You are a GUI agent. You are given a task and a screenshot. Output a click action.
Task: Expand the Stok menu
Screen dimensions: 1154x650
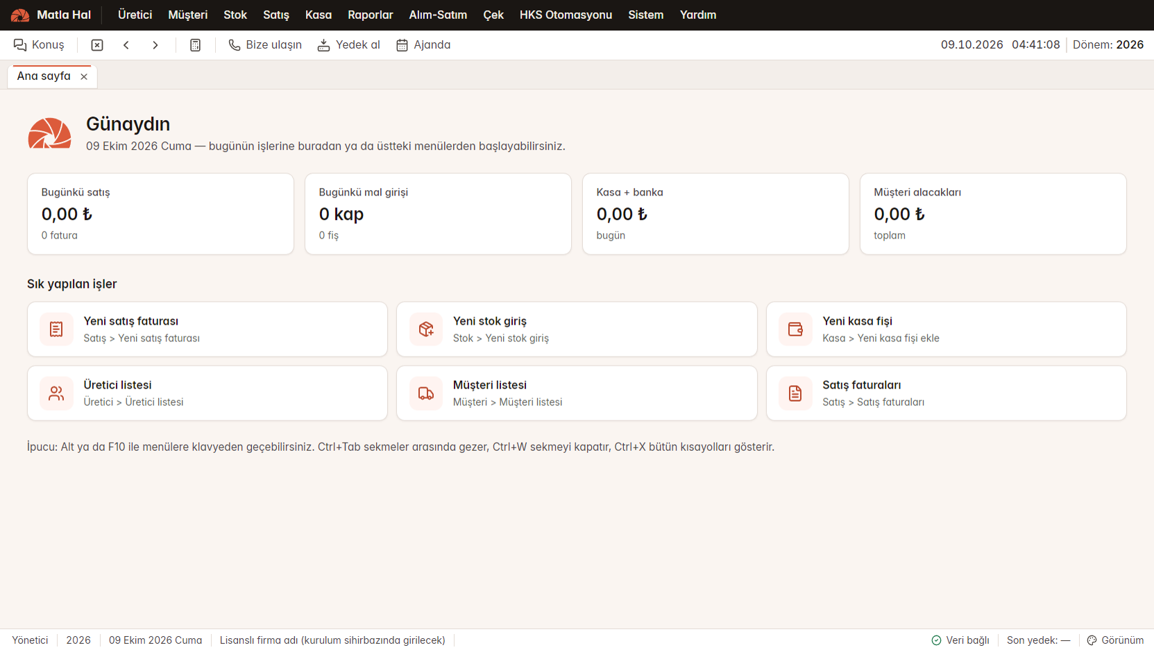click(x=235, y=15)
